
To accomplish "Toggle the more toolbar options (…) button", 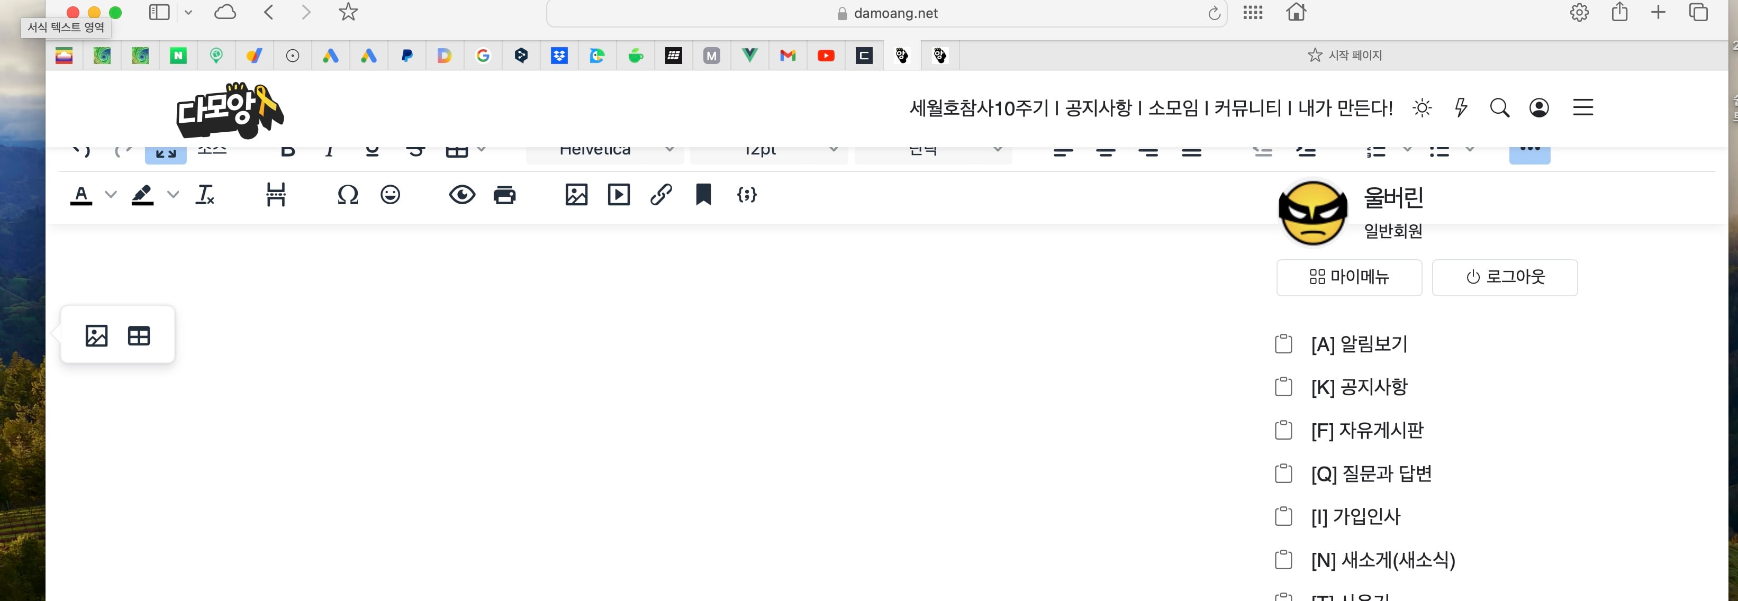I will pyautogui.click(x=1529, y=154).
